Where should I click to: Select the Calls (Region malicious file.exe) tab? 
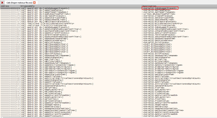(x=19, y=3)
